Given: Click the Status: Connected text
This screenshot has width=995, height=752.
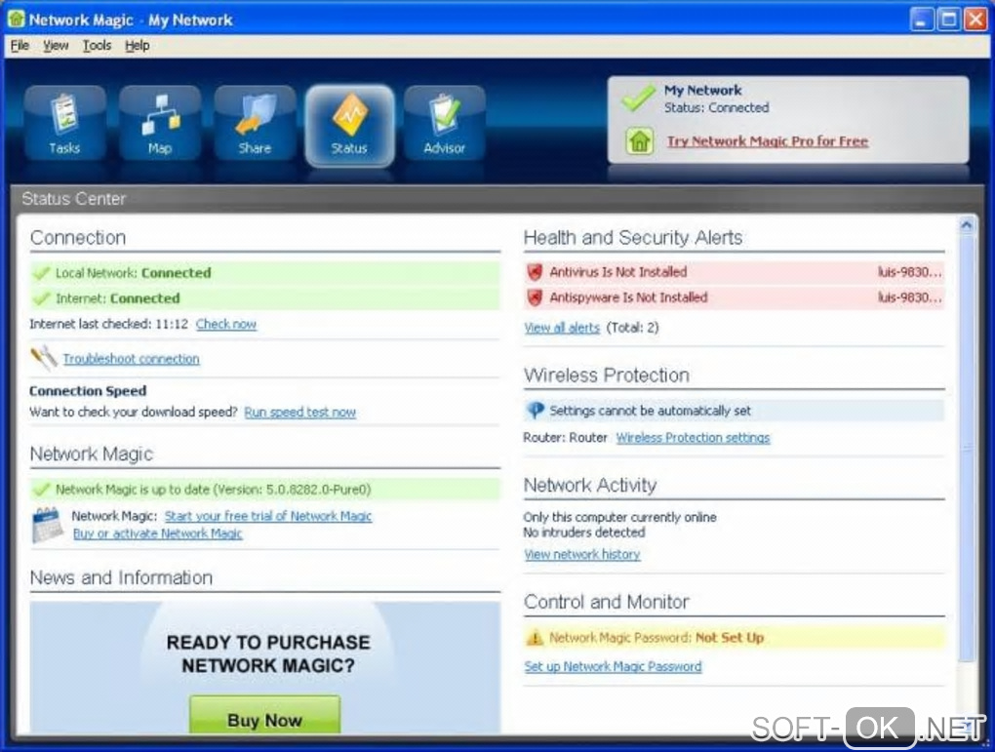Looking at the screenshot, I should tap(716, 108).
